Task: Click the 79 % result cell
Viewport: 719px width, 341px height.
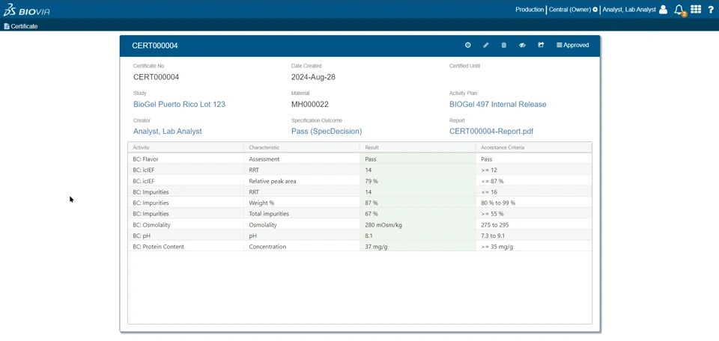Action: coord(418,181)
